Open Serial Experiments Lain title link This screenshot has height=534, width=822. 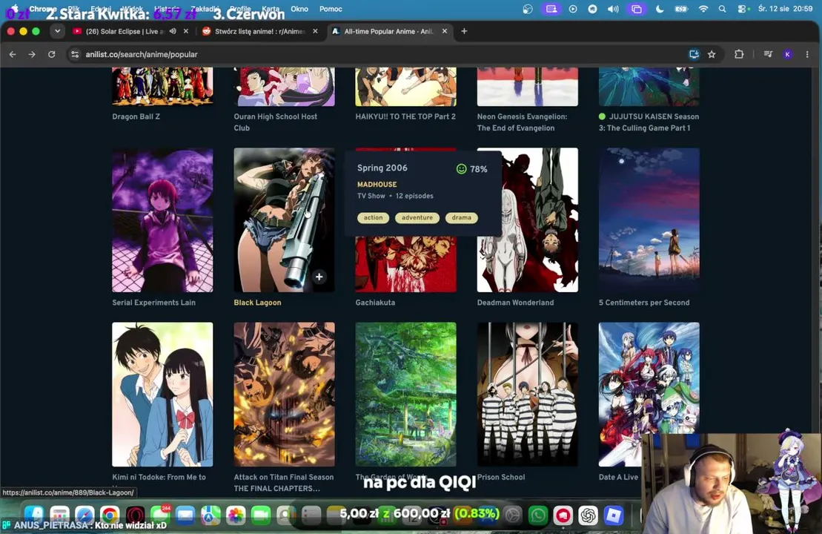click(153, 302)
